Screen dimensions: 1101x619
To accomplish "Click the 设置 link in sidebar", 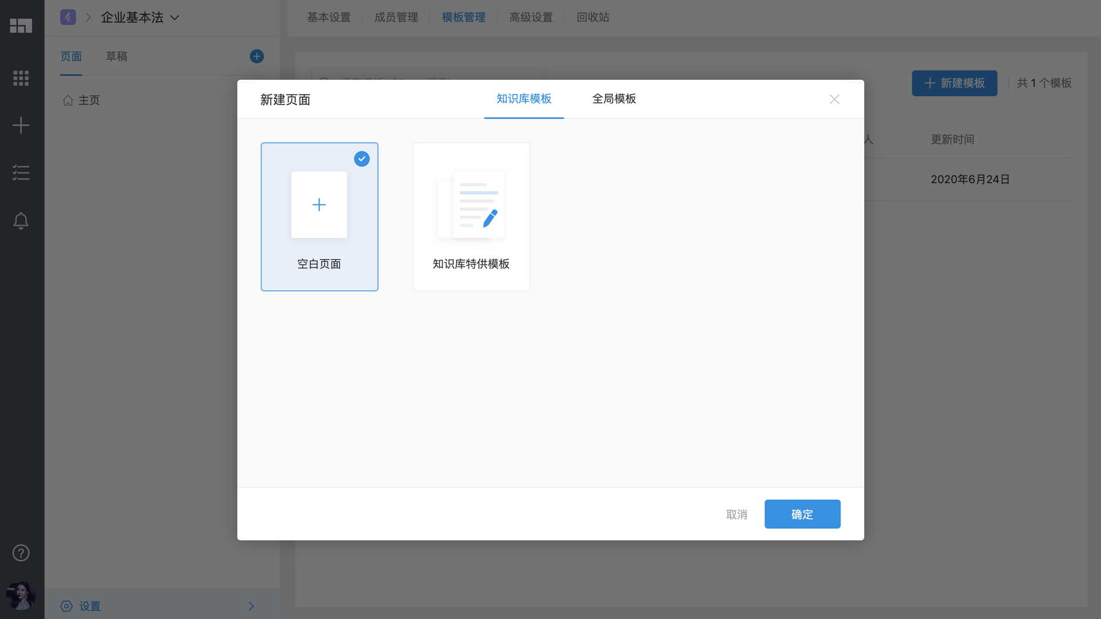I will (x=90, y=606).
